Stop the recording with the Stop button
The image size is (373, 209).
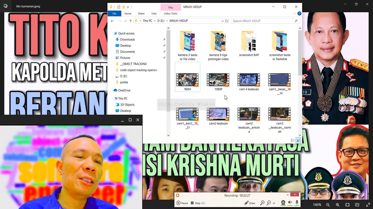click(198, 203)
